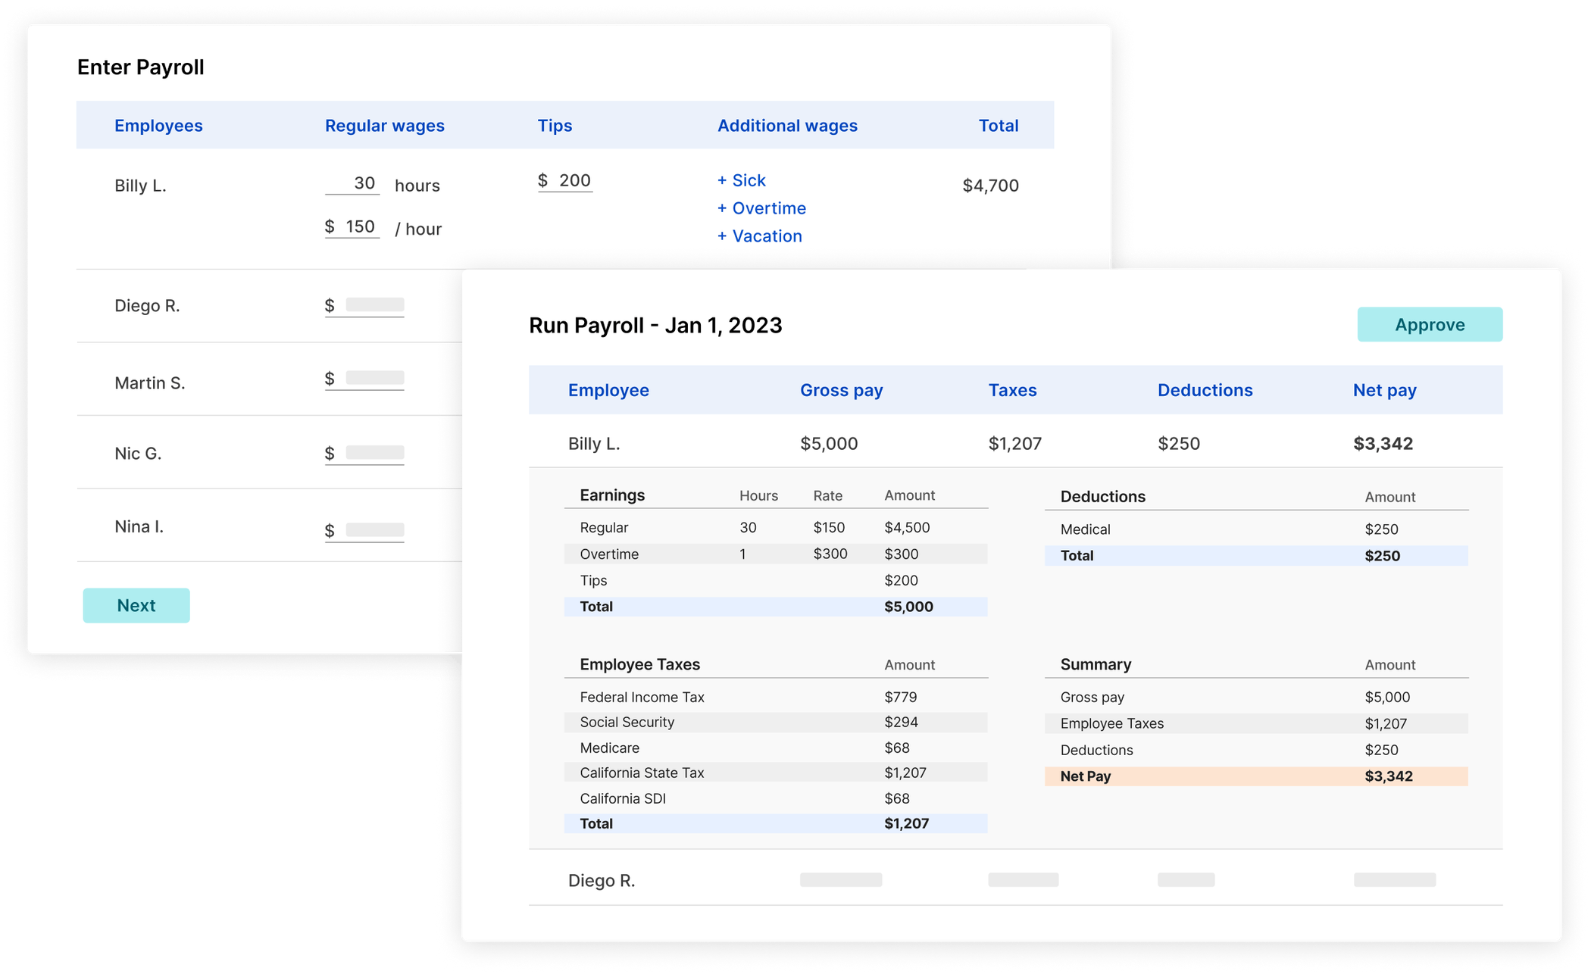Sort by Gross pay column header
1591x974 pixels.
(x=841, y=390)
